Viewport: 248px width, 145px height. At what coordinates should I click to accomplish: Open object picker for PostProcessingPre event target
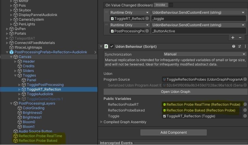[147, 31]
